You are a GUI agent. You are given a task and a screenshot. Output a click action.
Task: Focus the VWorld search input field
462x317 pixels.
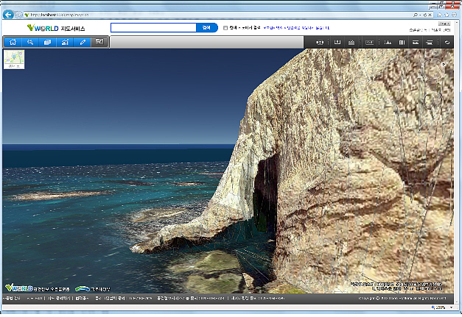click(153, 28)
